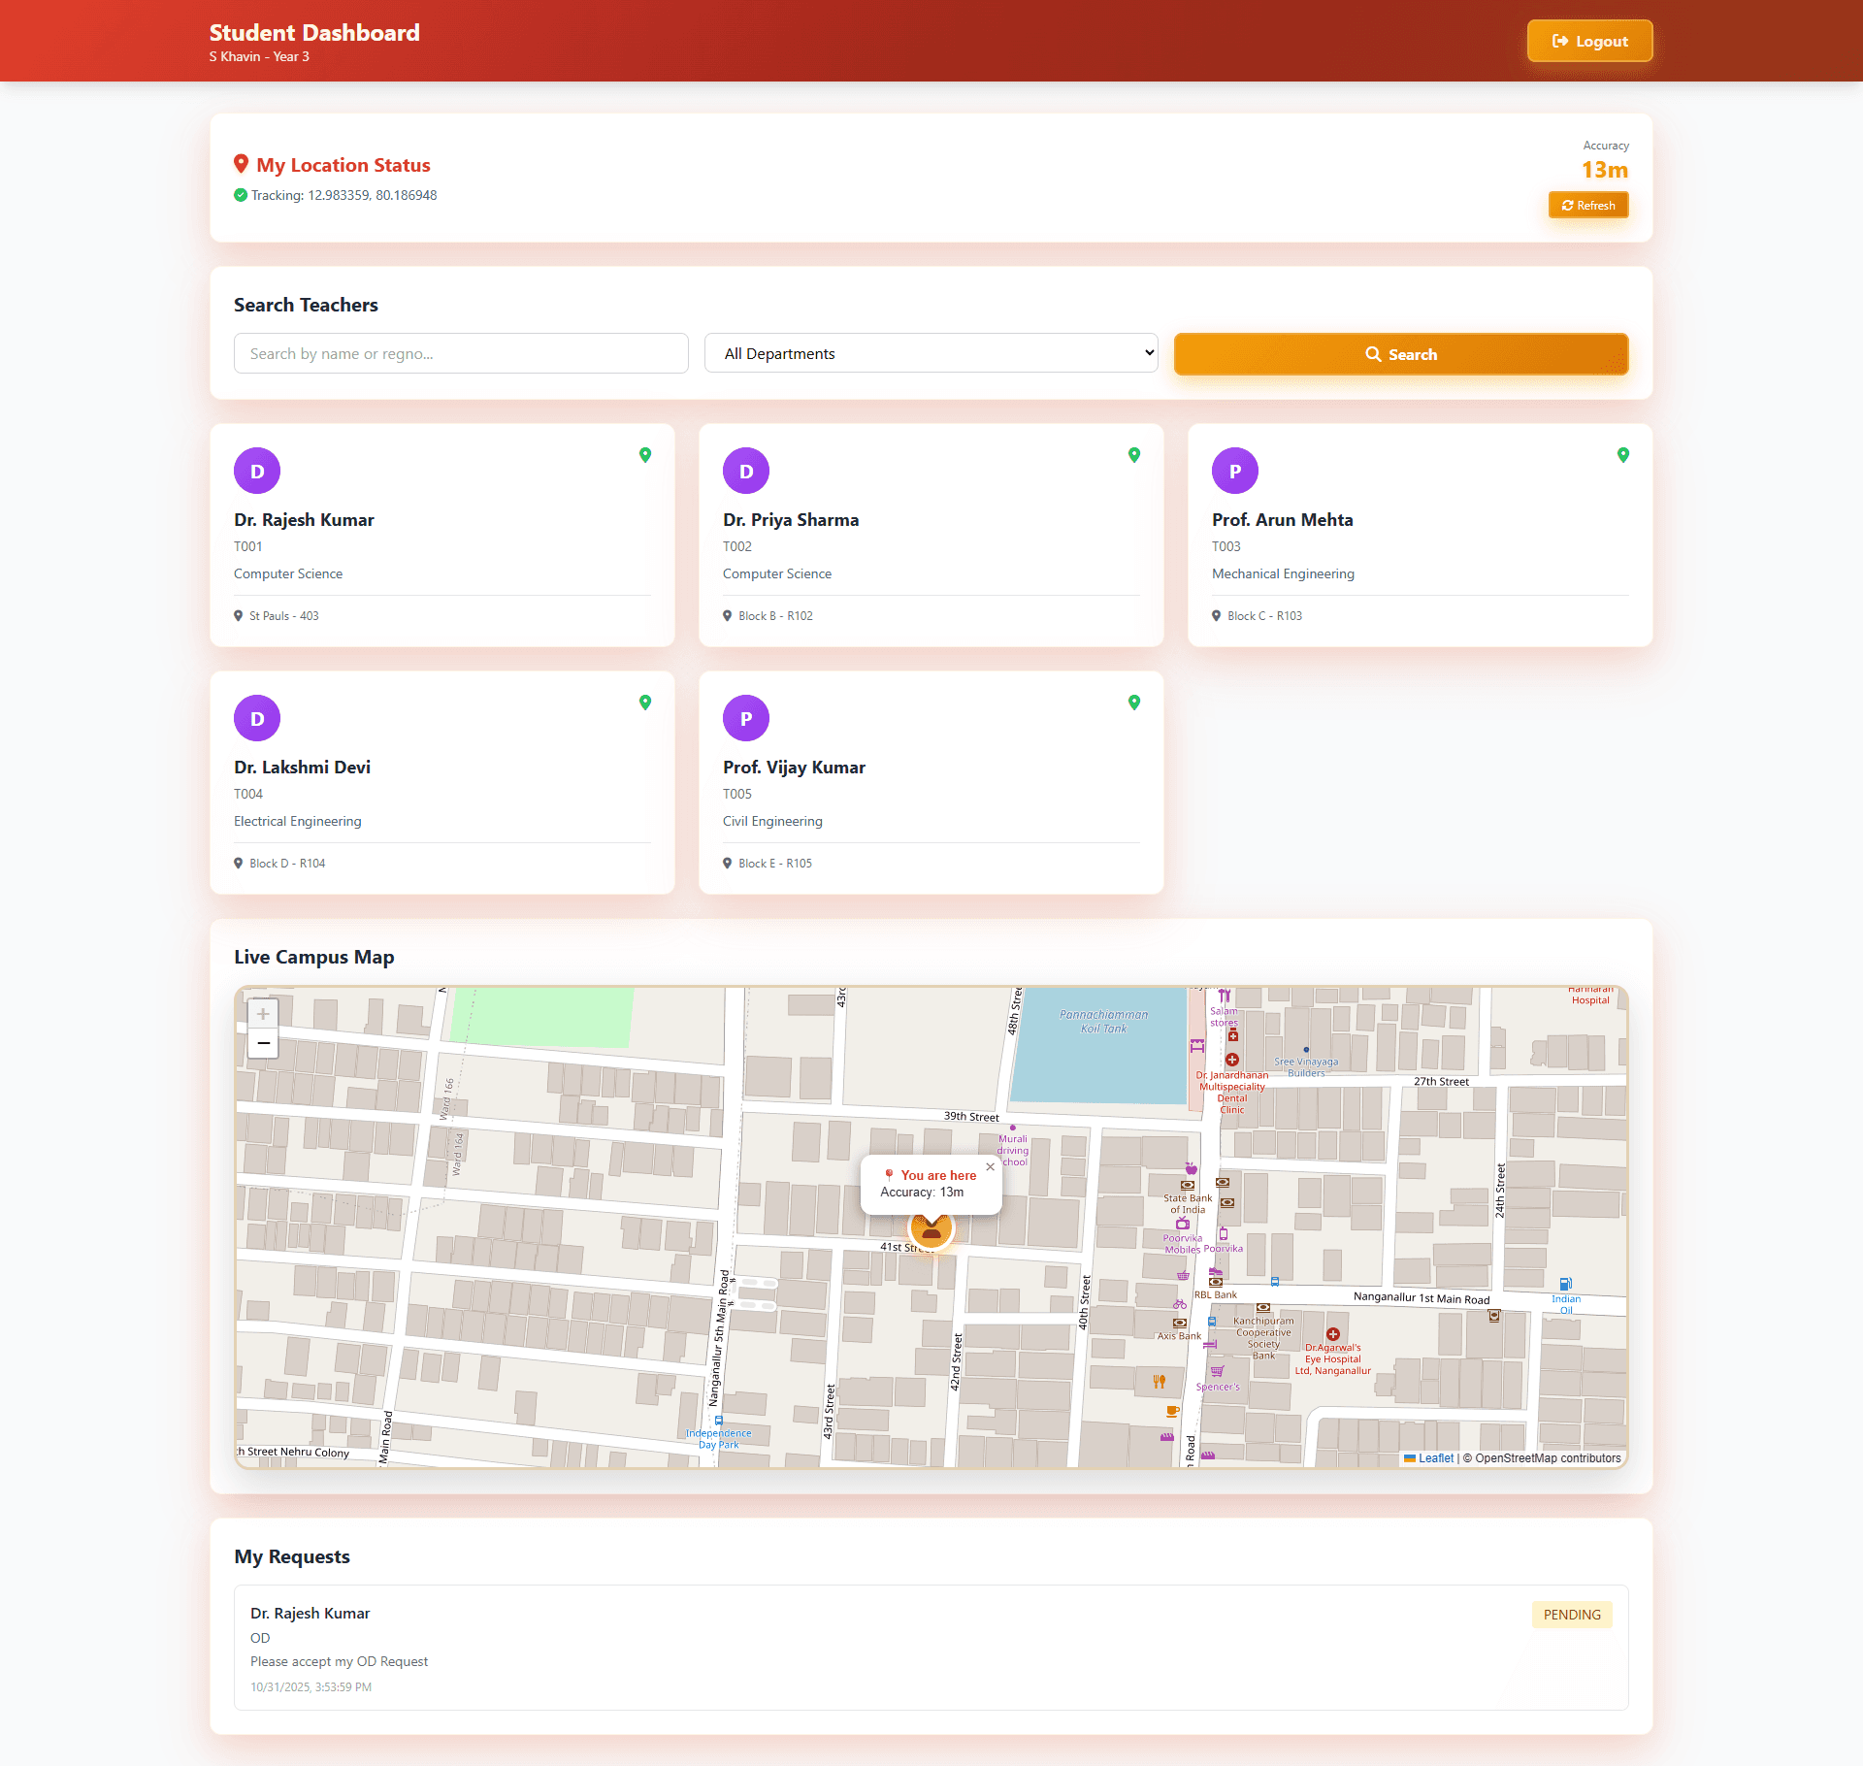Click the green location pin on Prof. Arun Mehta card

1623,455
